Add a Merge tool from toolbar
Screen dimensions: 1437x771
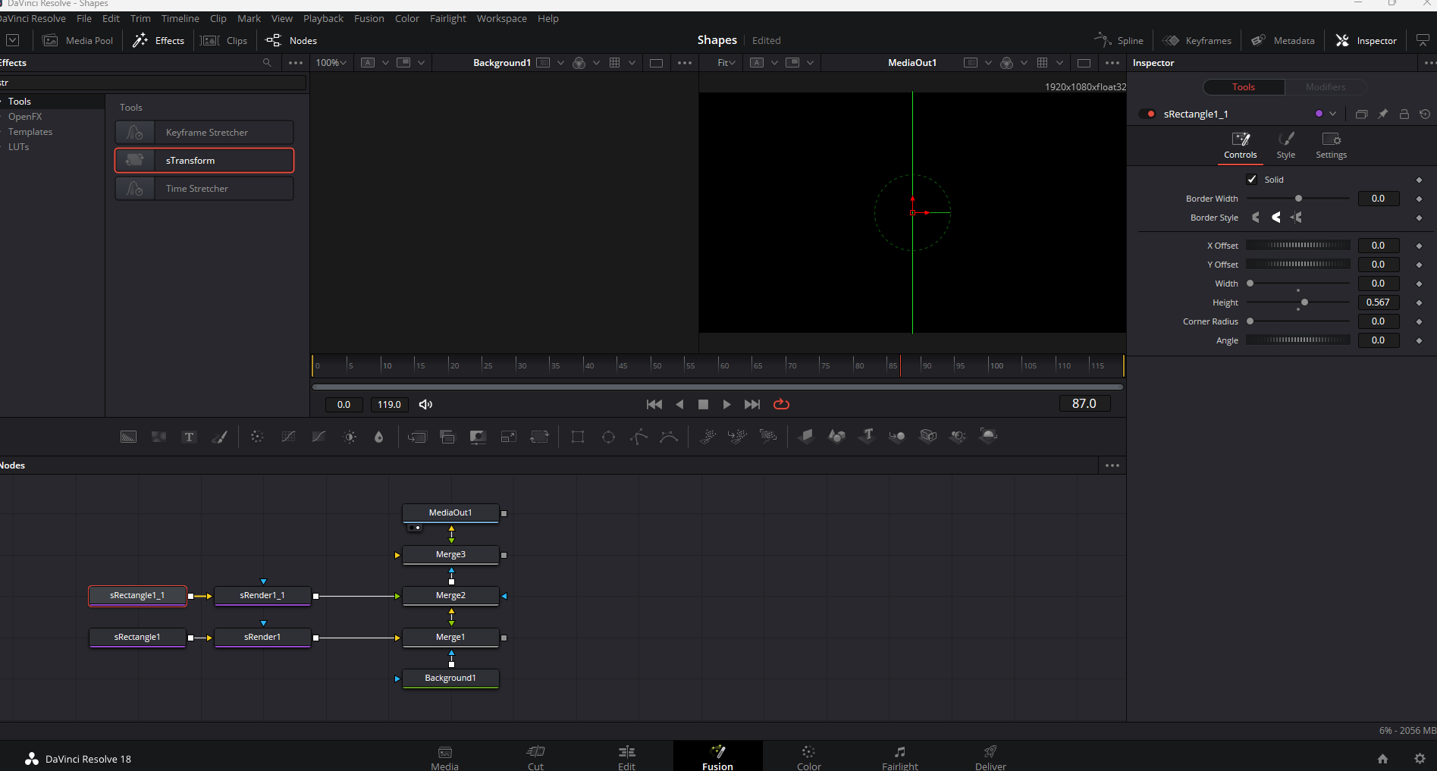[x=417, y=437]
